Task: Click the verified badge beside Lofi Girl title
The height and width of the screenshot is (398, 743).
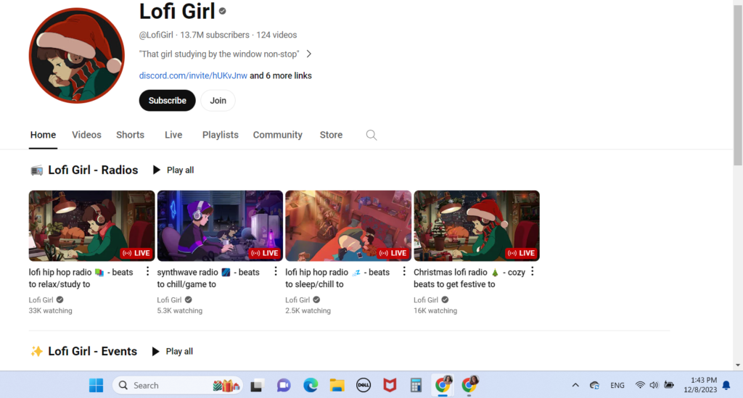Action: point(222,11)
